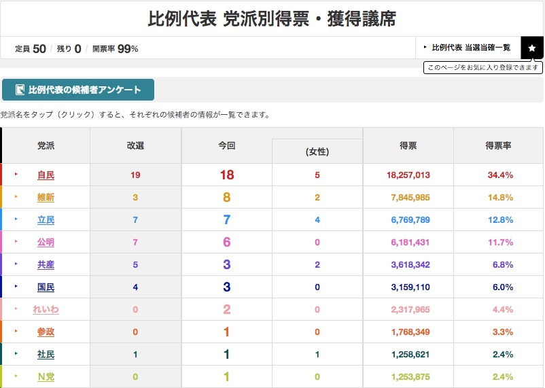Viewport: 545px width, 388px height.
Task: Click the 残り 0 label
Action: pyautogui.click(x=69, y=49)
